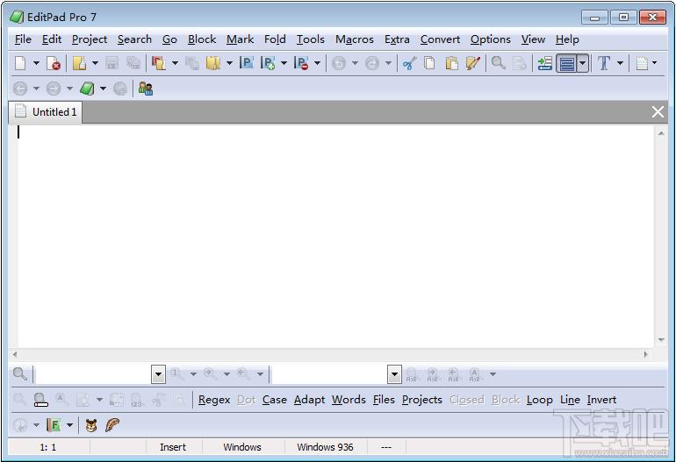Click the Open file folder icon

coord(79,63)
